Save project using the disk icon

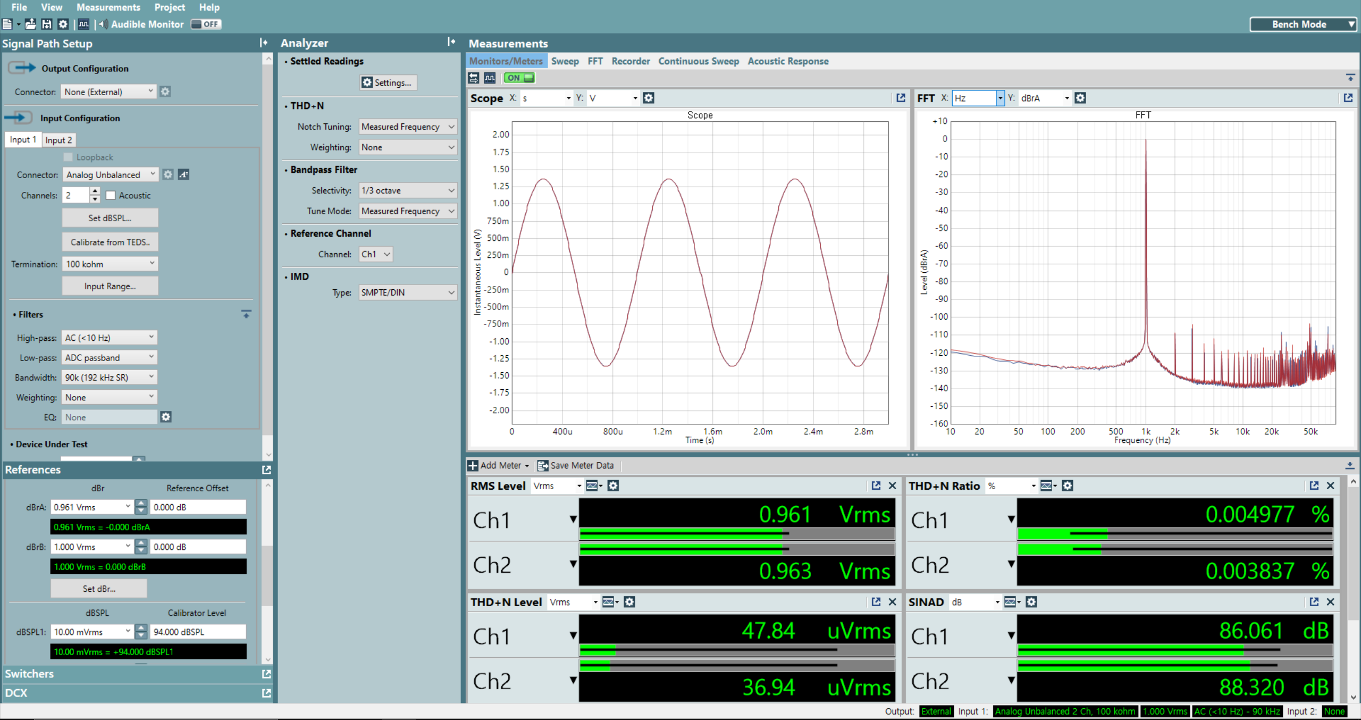tap(47, 24)
